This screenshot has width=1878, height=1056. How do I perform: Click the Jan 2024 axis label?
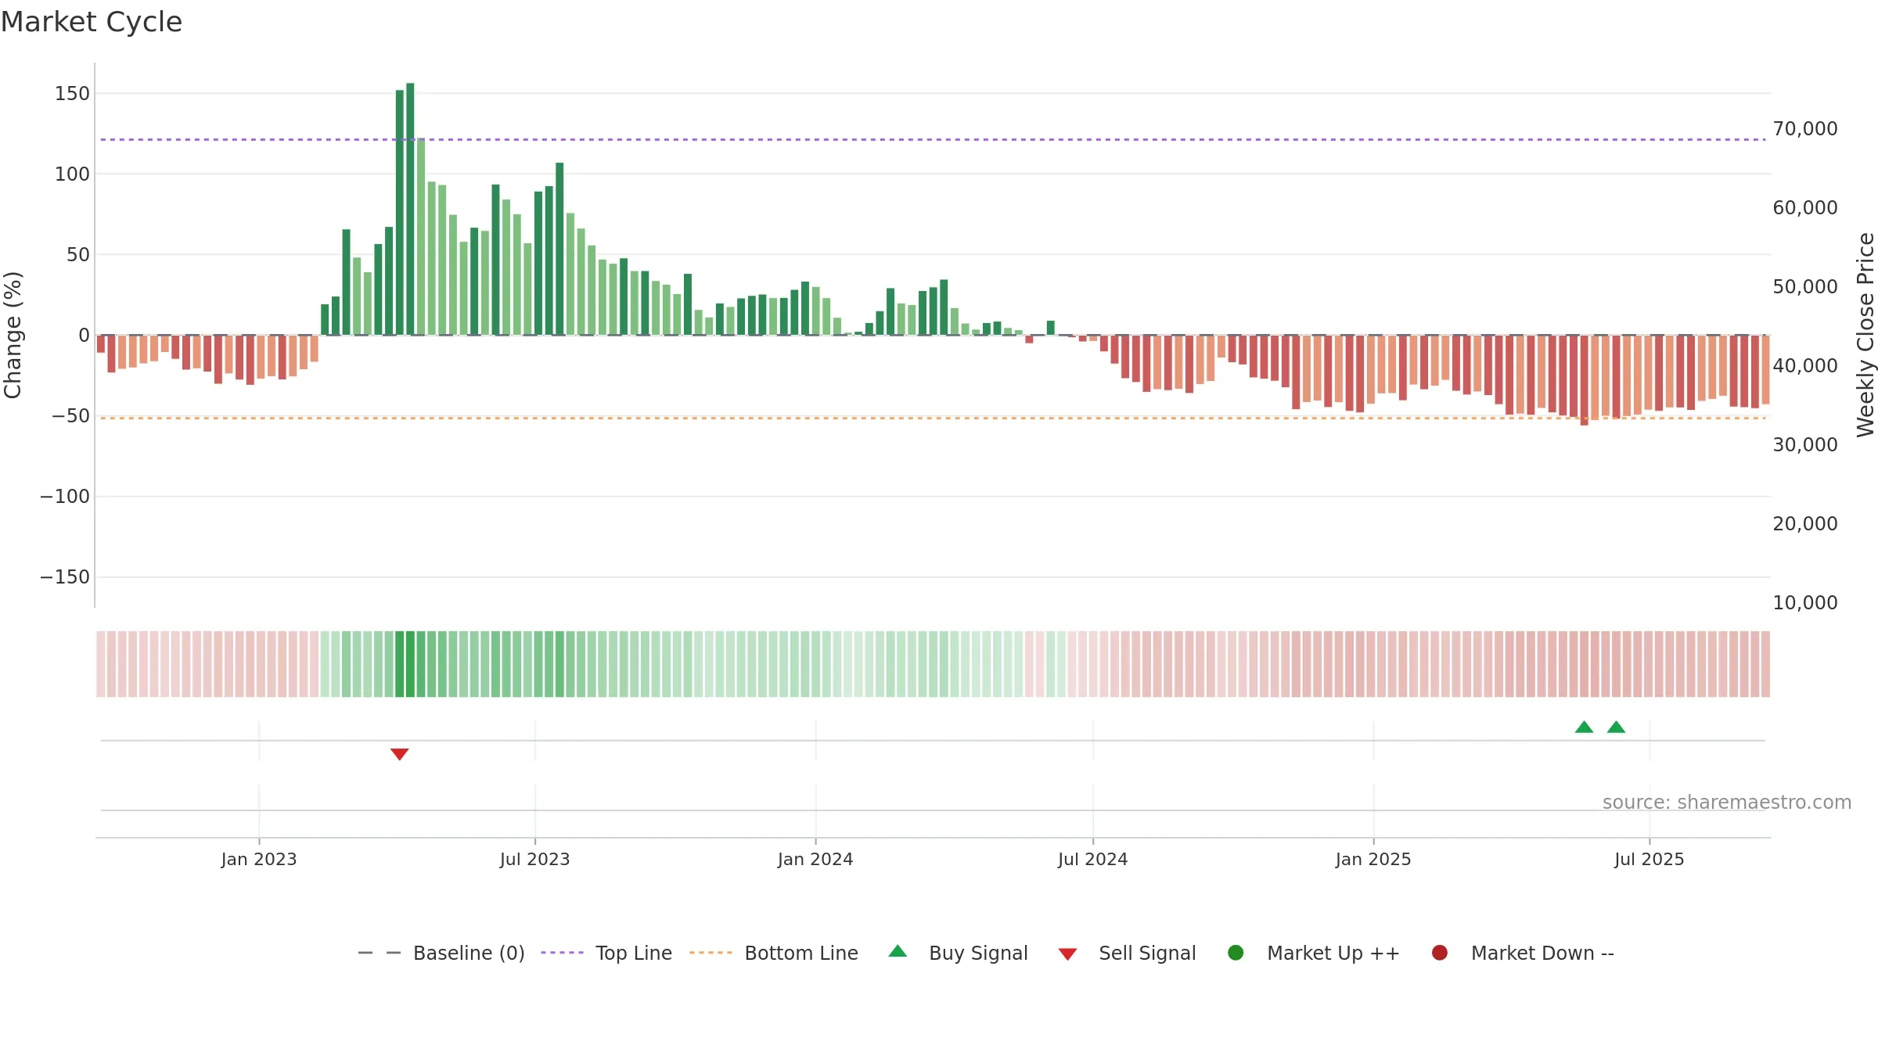click(x=815, y=859)
